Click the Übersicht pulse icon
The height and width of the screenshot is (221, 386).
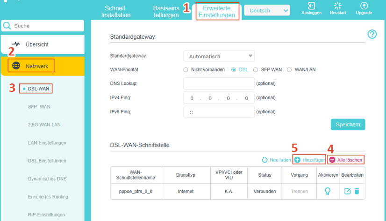coord(16,44)
